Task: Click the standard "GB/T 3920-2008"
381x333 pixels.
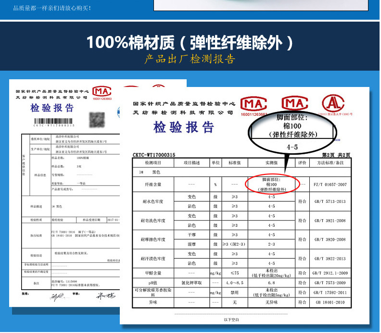Action: tap(330, 240)
